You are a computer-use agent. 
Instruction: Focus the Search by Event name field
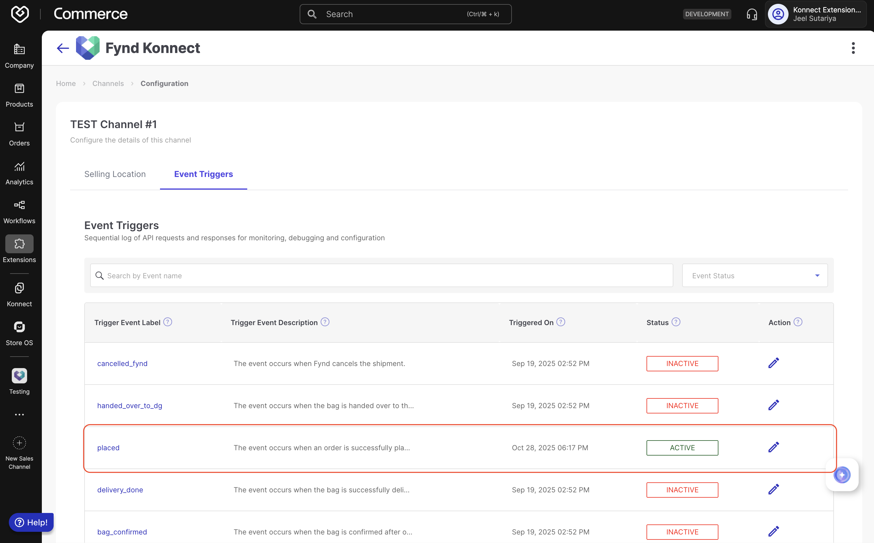(x=381, y=275)
